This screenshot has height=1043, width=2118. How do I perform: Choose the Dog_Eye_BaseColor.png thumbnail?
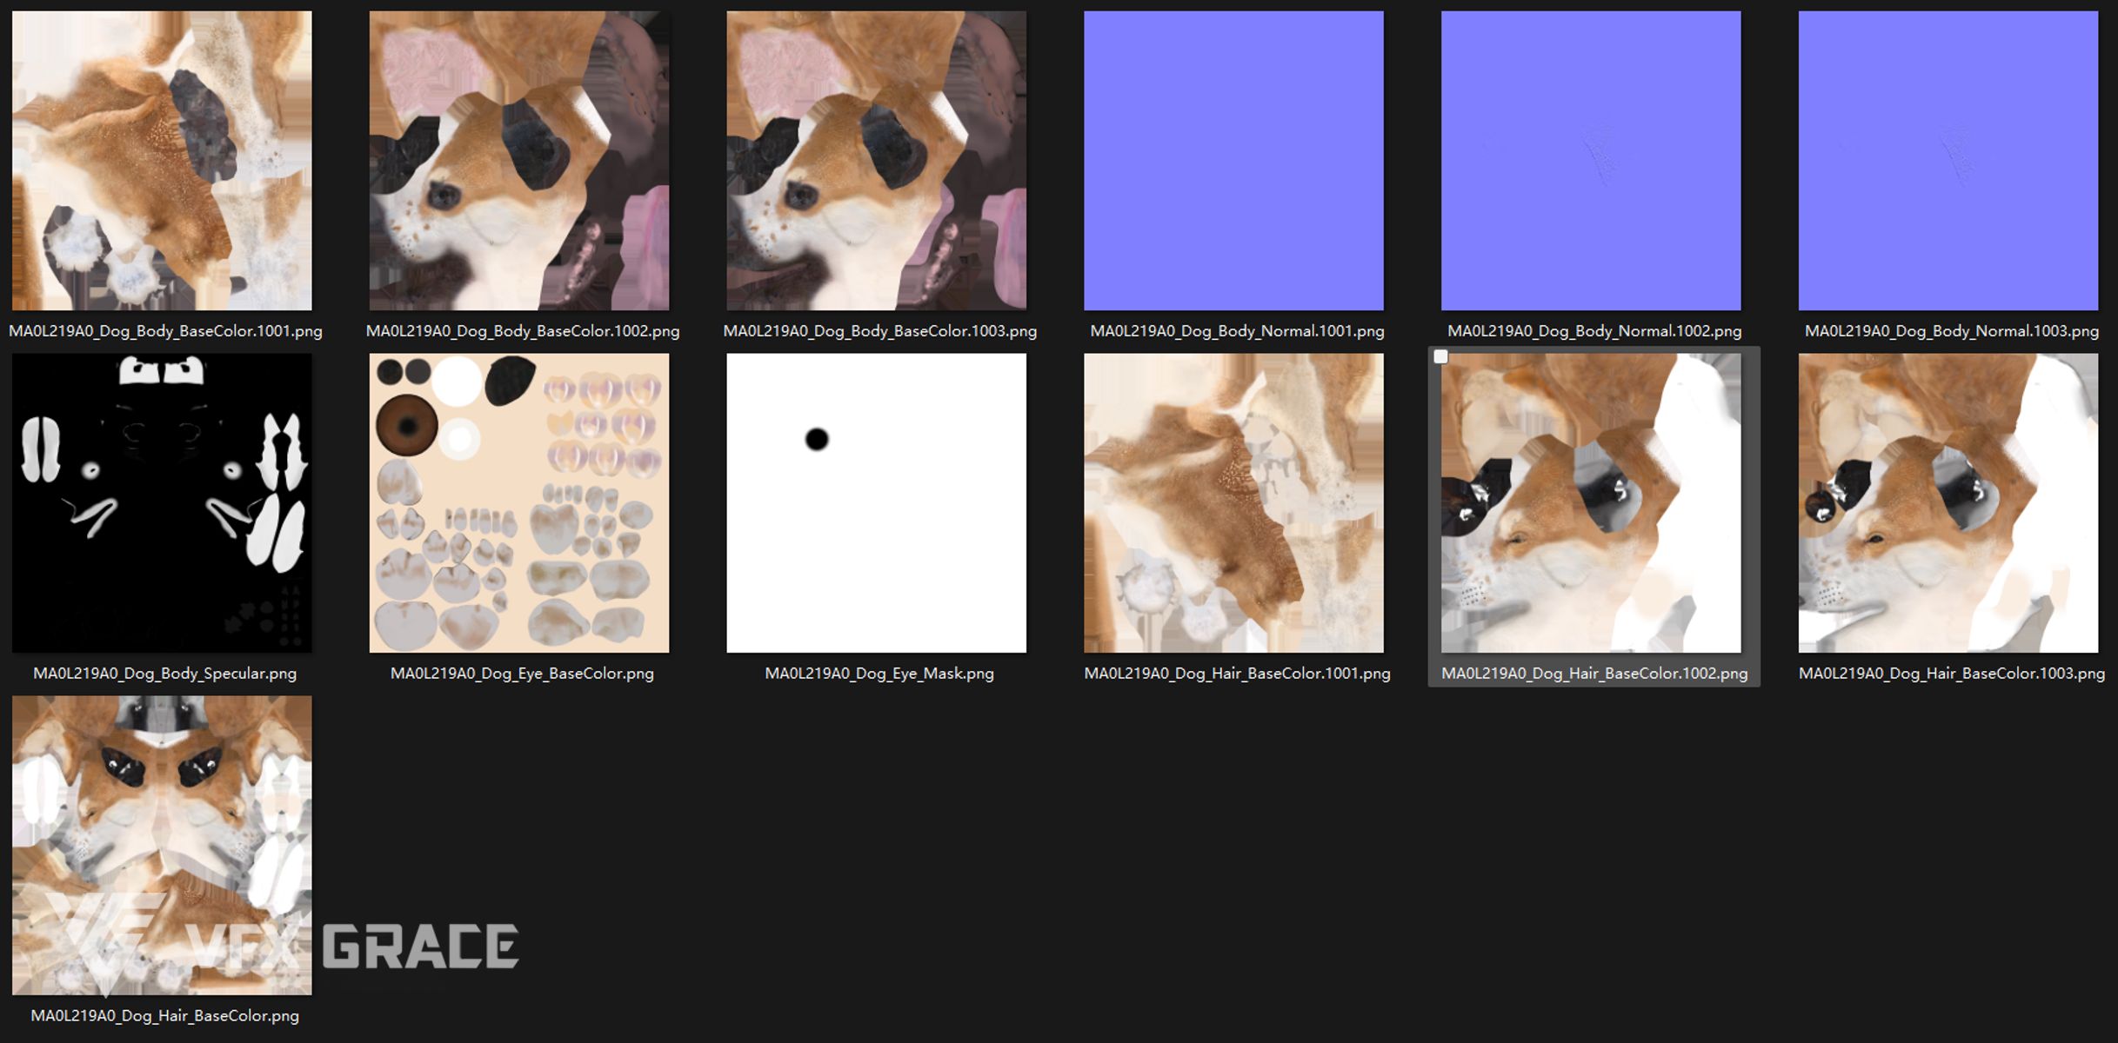coord(519,502)
